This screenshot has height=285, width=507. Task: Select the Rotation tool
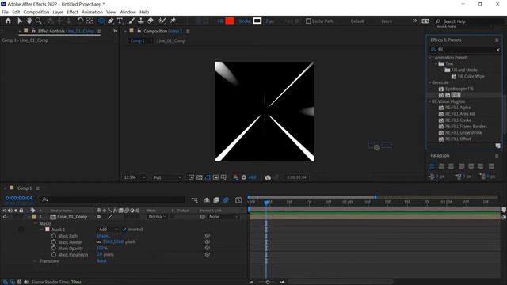tap(80, 21)
